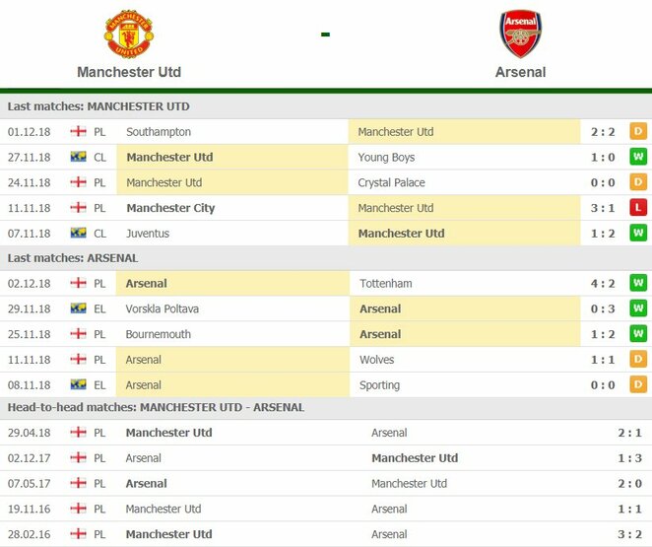Click the Europa League flag beside Vorskla Poltava
Screen dimensions: 652x547
[78, 309]
